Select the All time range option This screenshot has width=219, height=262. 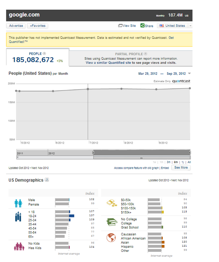tap(189, 162)
